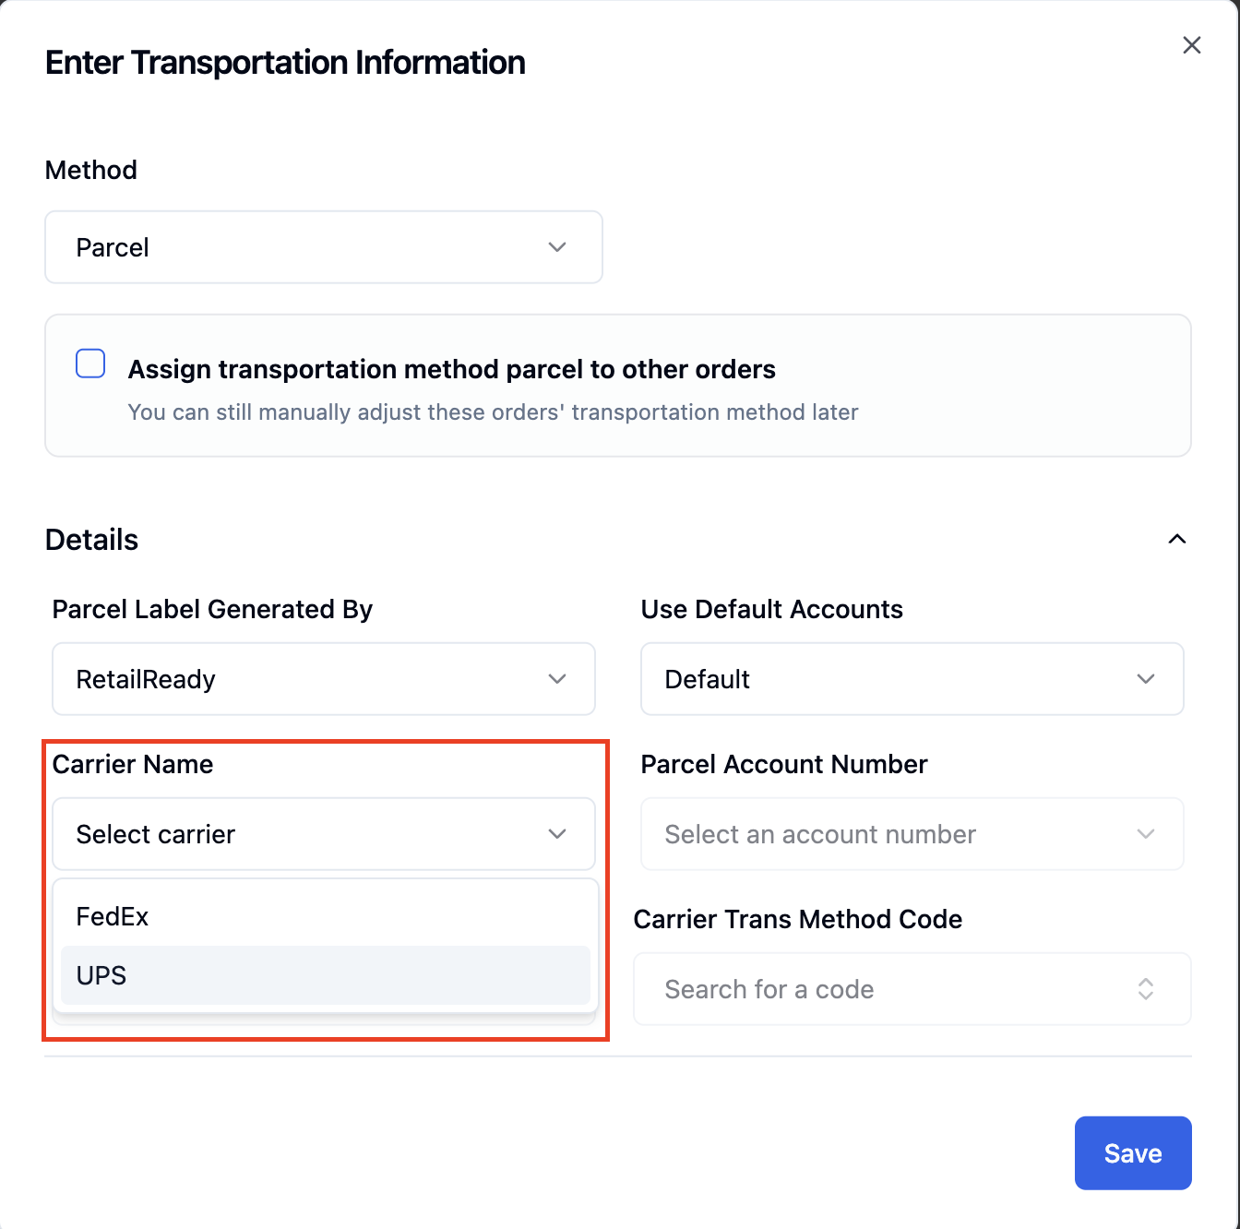Collapse the Details section with its chevron
This screenshot has height=1229, width=1240.
[x=1177, y=539]
